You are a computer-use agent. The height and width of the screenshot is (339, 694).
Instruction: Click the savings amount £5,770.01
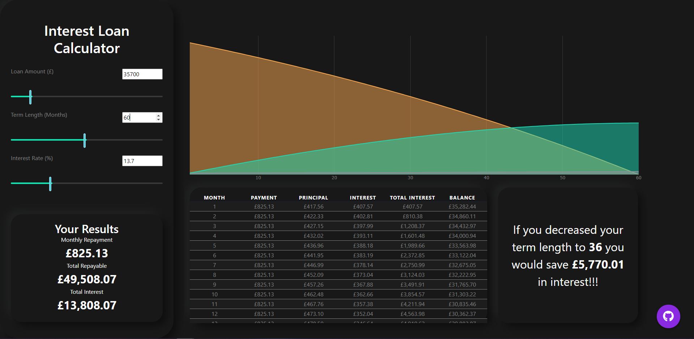[x=598, y=265]
